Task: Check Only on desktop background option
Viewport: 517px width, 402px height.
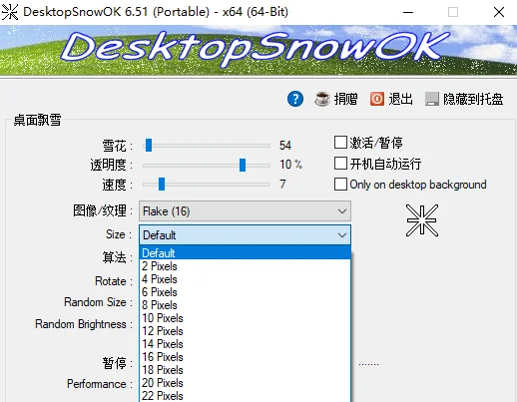Action: pos(340,184)
